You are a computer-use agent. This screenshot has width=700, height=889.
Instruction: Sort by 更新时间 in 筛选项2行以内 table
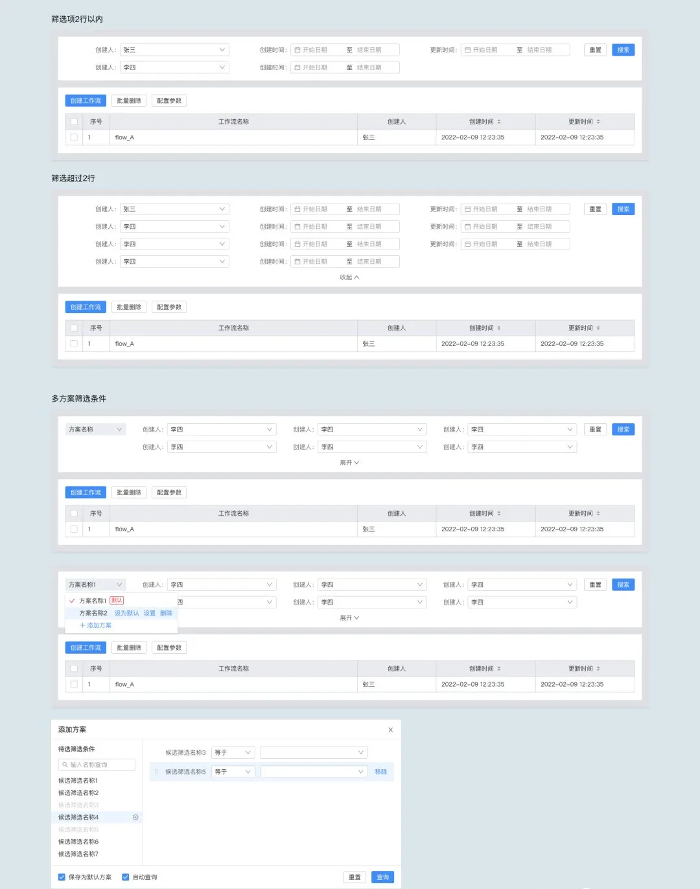point(598,122)
